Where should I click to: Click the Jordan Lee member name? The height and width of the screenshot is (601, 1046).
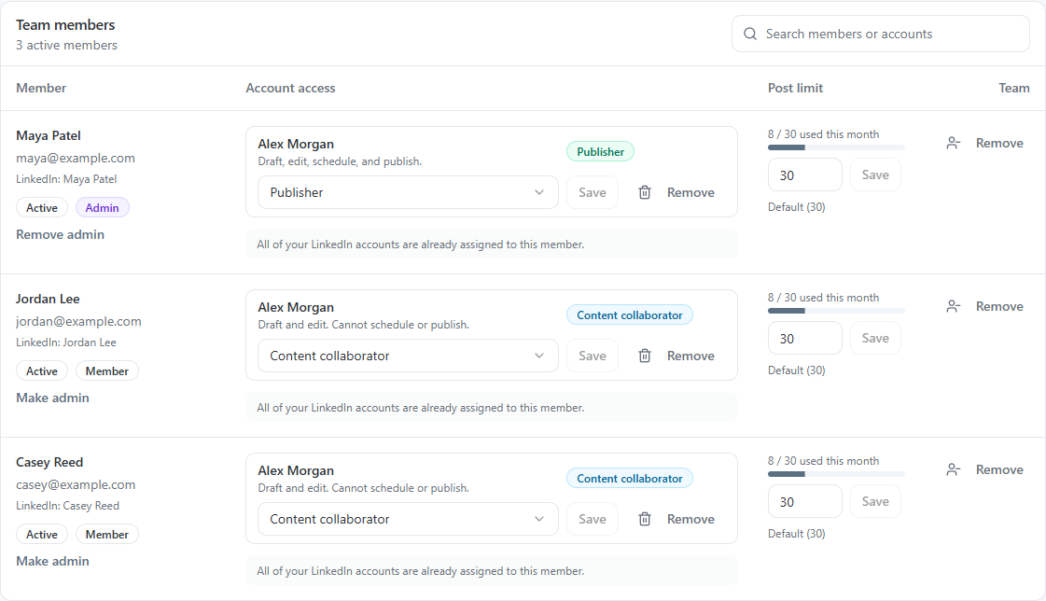click(x=48, y=299)
